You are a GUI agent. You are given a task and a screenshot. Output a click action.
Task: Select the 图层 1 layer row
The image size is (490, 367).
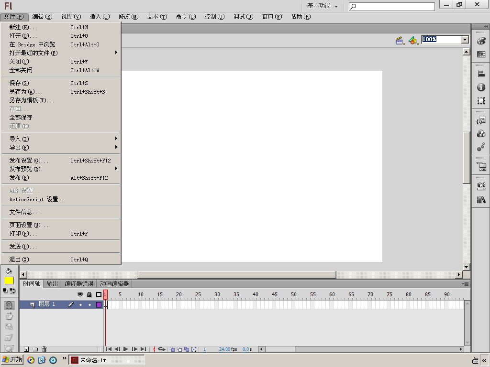61,304
